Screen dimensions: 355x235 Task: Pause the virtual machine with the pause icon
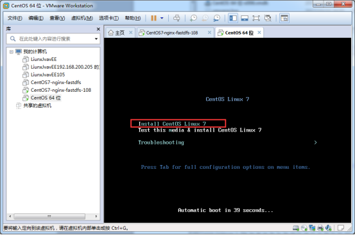[x=153, y=18]
